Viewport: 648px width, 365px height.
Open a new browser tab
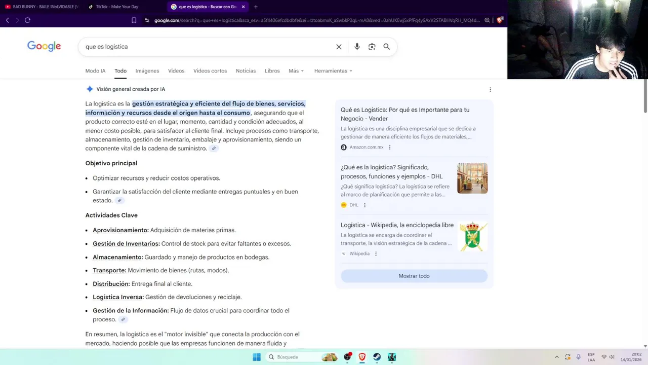click(x=256, y=7)
